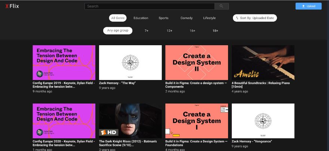Open Create a Design System I thumbnail
329x151 pixels.
(197, 121)
